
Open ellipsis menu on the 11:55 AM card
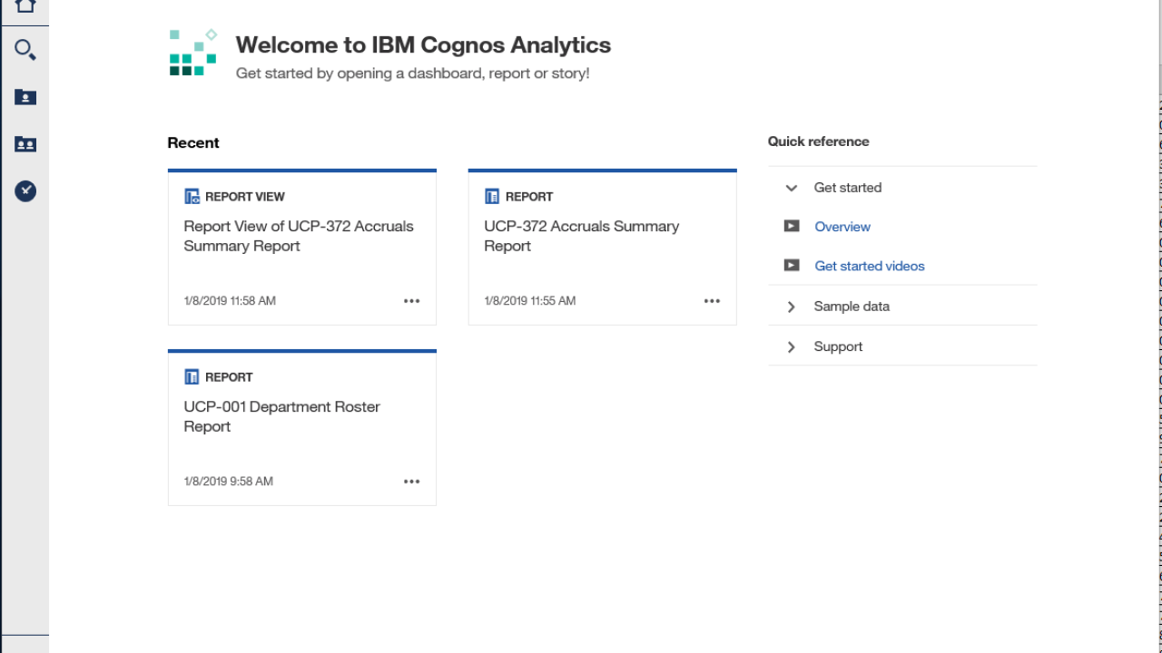point(712,301)
